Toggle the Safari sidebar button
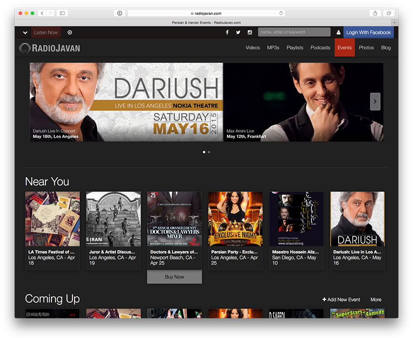 click(62, 13)
